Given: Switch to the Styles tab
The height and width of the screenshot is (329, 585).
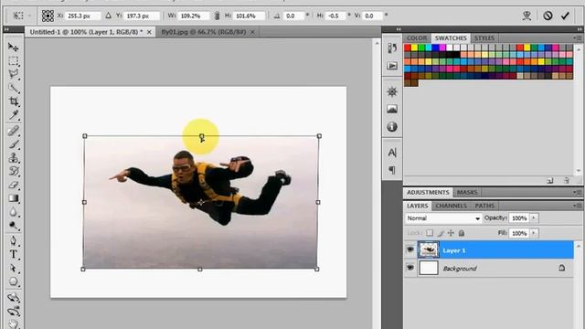Looking at the screenshot, I should click(x=484, y=38).
